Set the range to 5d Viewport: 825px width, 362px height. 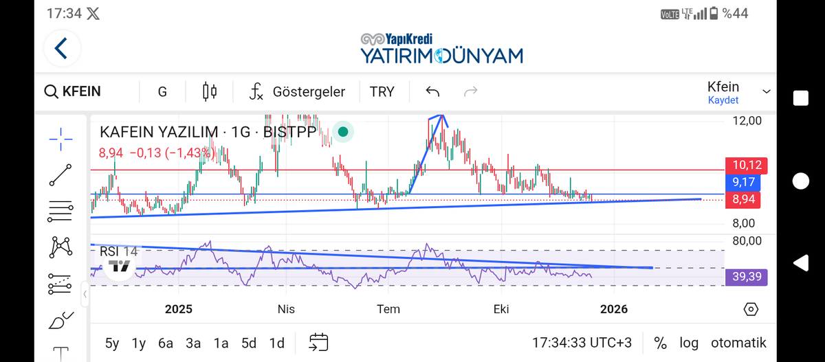pos(249,343)
